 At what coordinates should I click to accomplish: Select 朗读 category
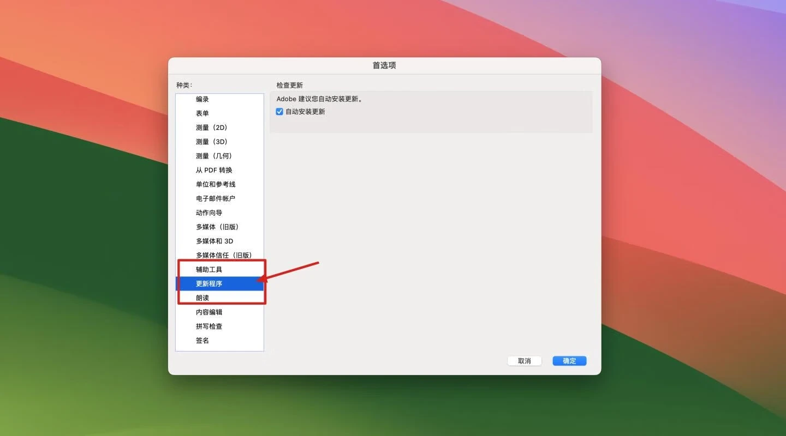pos(203,298)
